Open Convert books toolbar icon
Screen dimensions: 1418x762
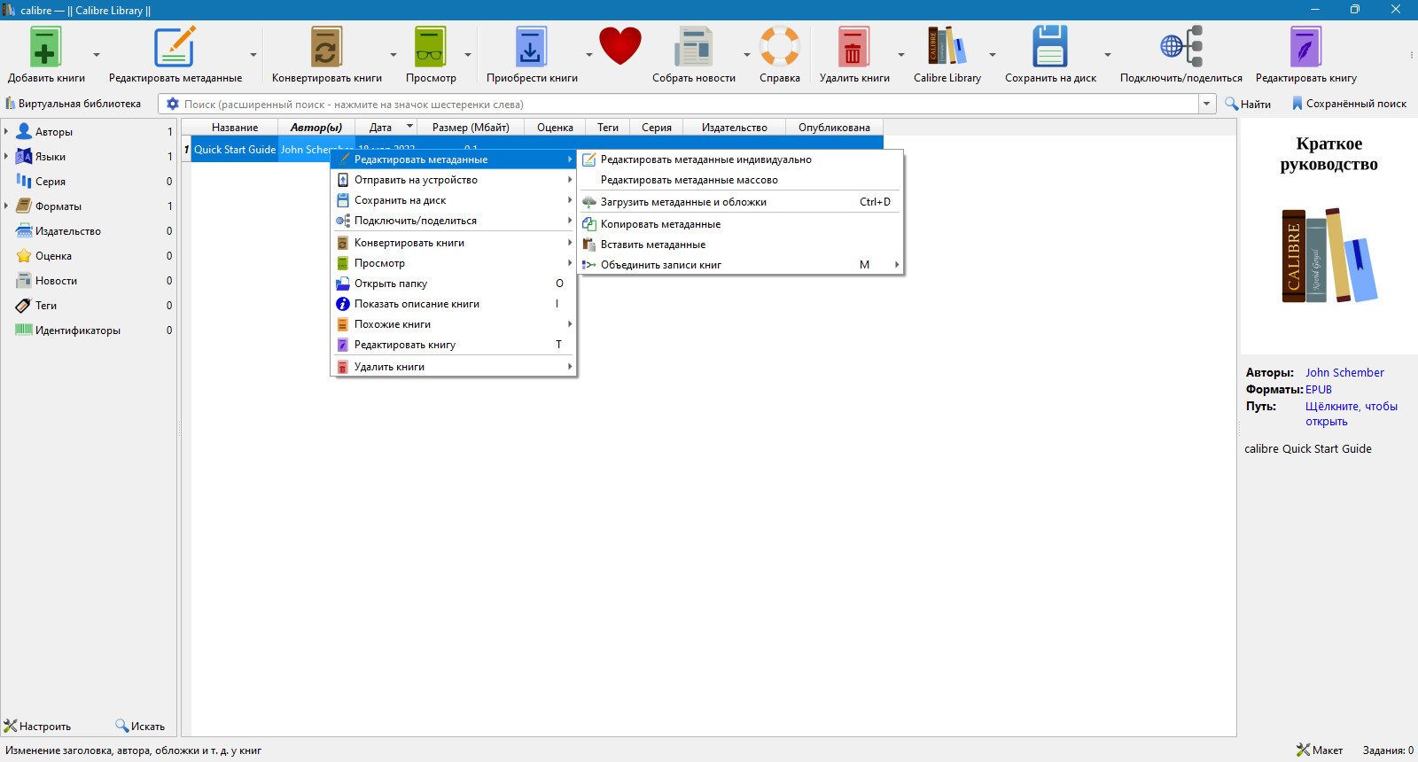(x=326, y=47)
